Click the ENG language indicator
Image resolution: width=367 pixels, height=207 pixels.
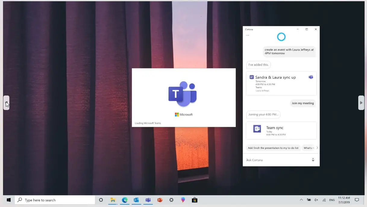[x=332, y=200]
